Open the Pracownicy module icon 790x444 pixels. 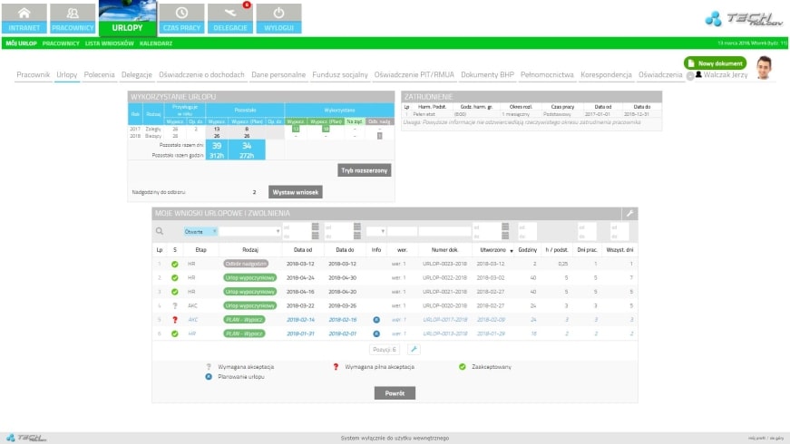coord(72,14)
